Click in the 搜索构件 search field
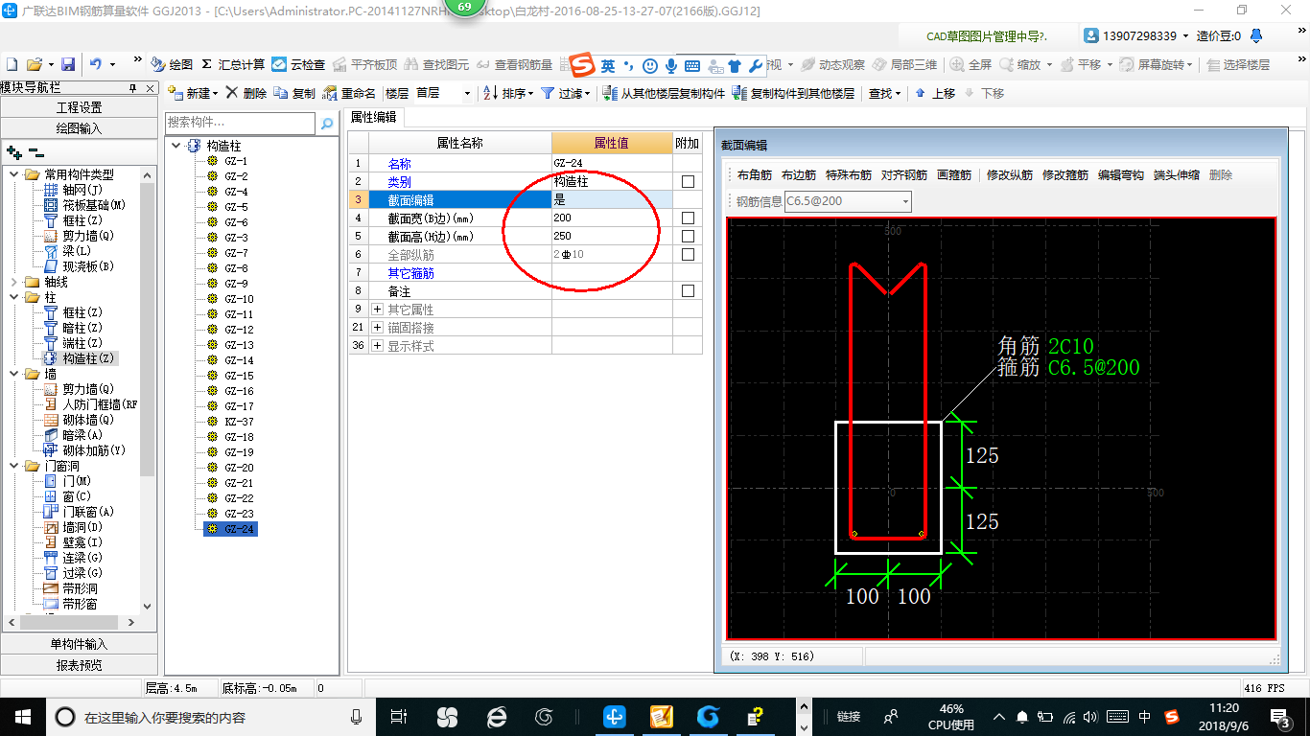1310x736 pixels. (240, 123)
